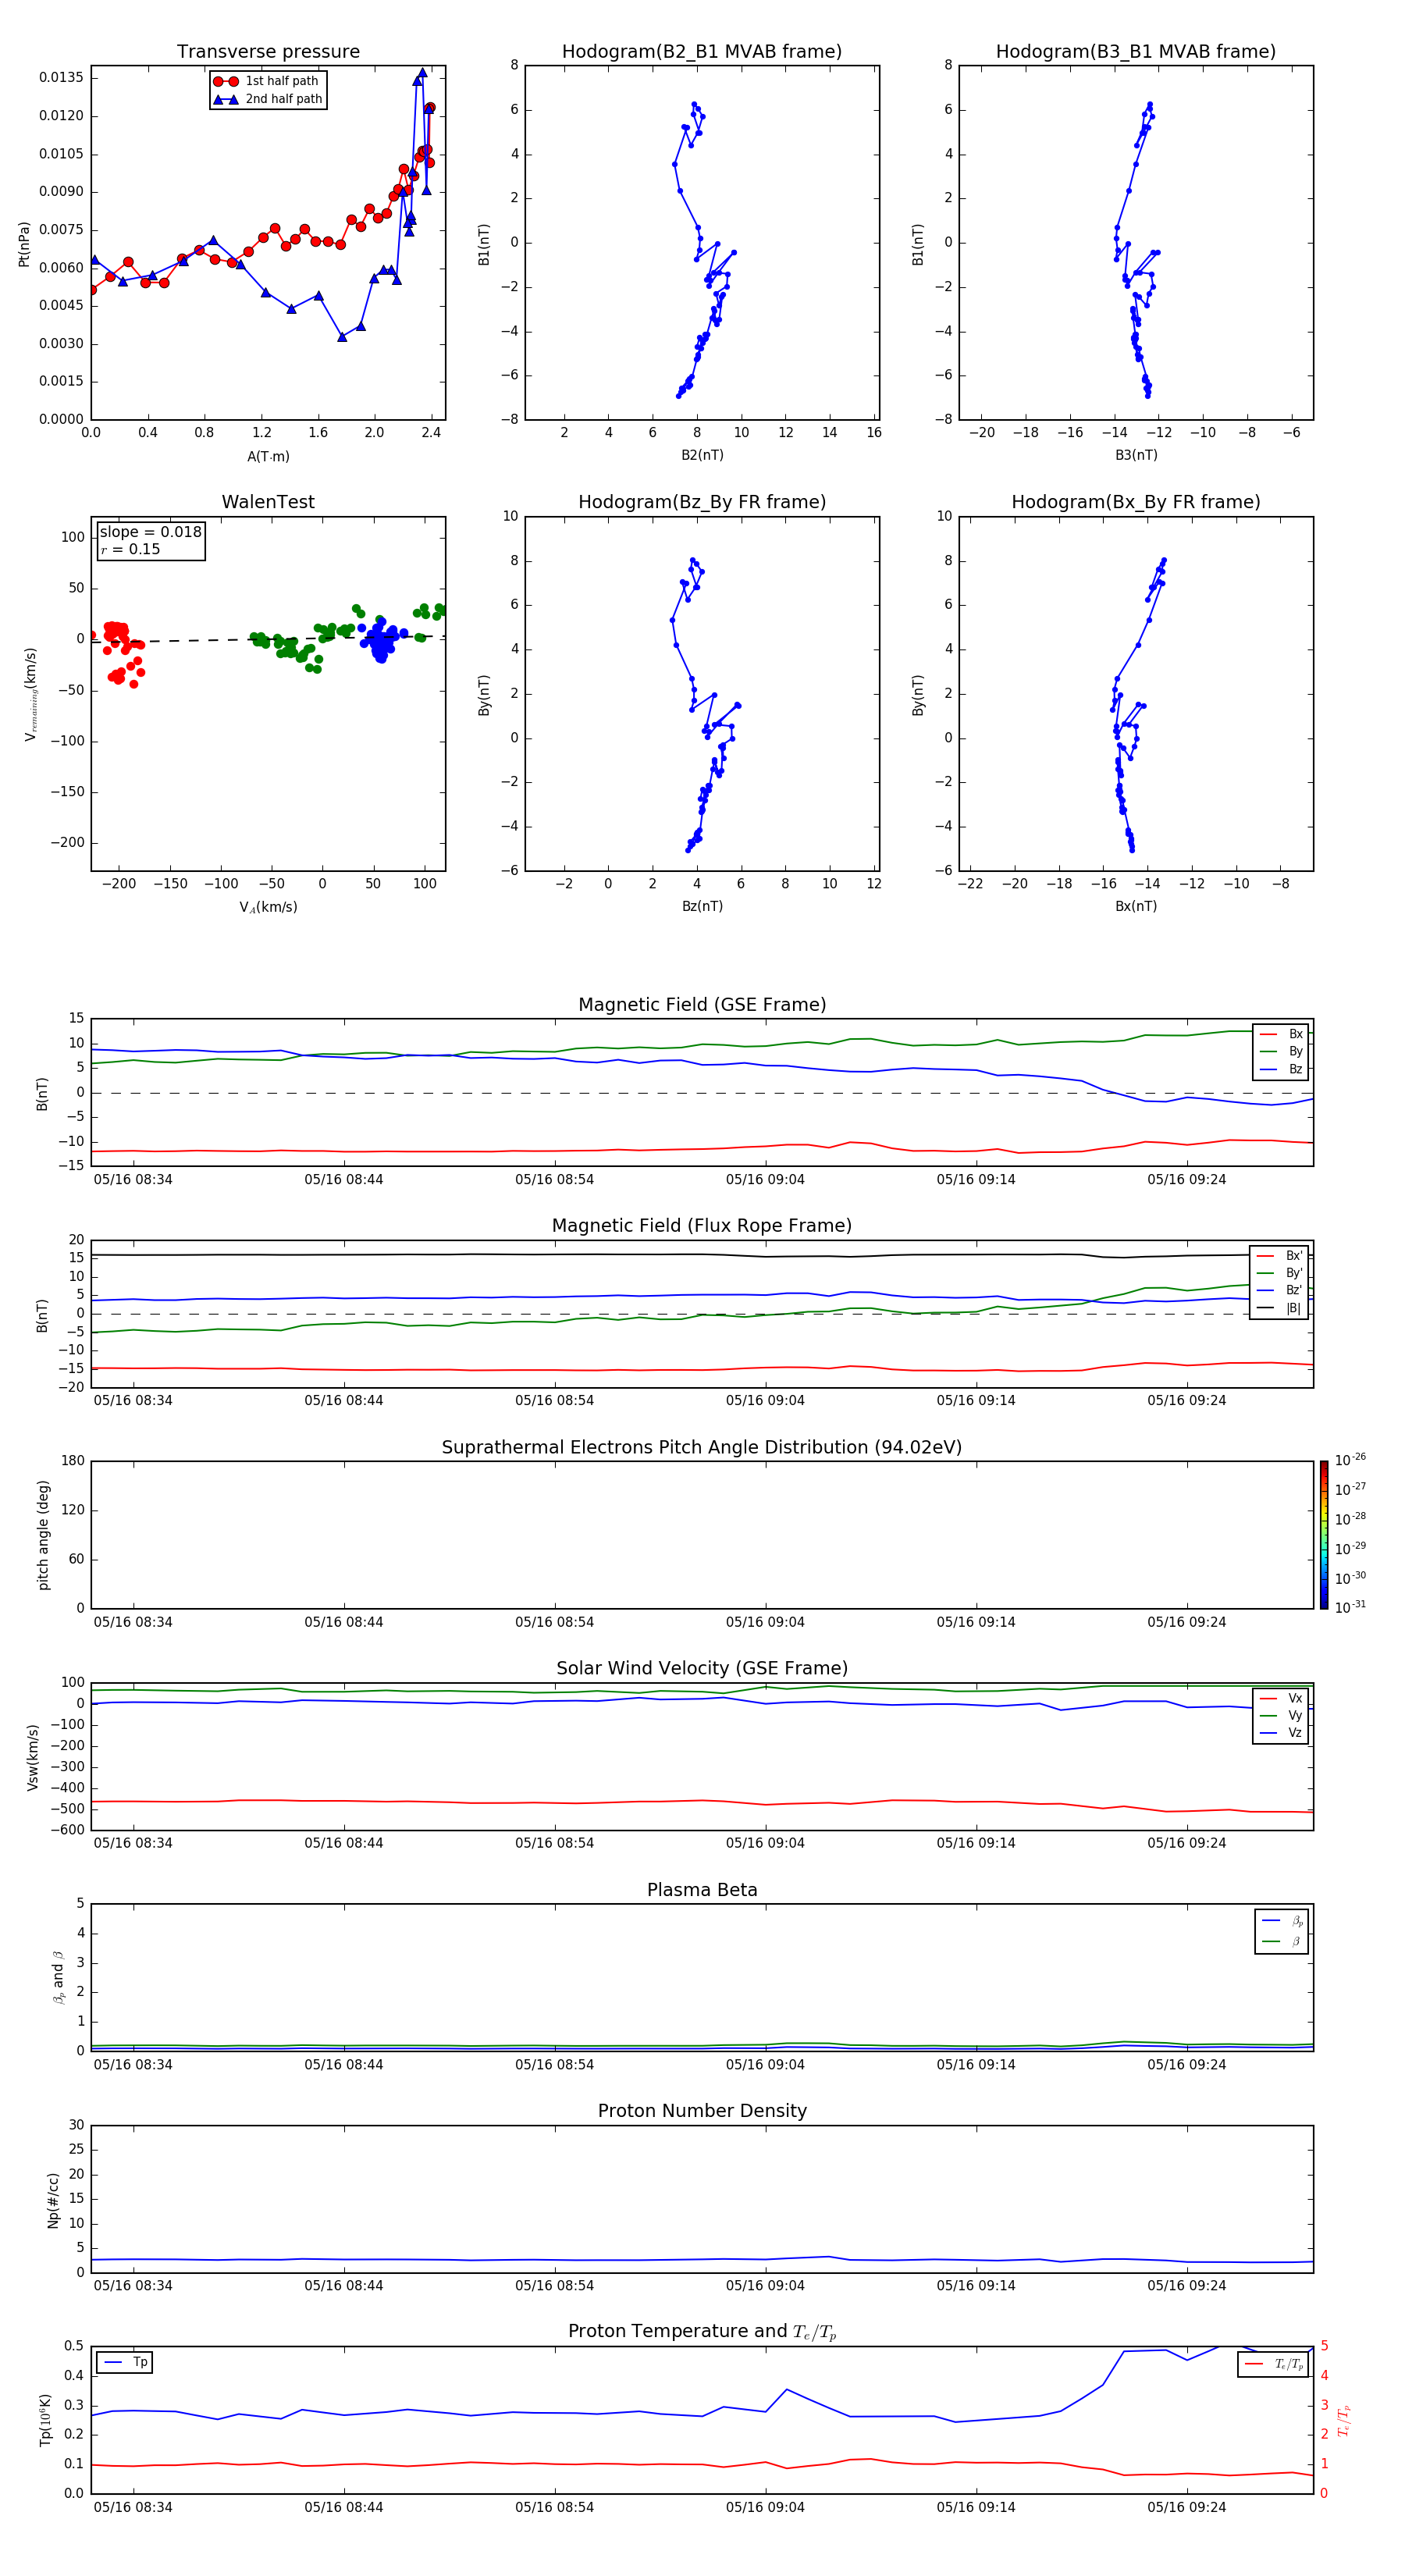Select the "2nd half path" legend entry
This screenshot has width=1405, height=2576.
268,99
